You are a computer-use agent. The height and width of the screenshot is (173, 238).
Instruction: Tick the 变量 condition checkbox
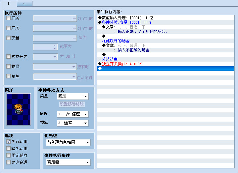8,38
